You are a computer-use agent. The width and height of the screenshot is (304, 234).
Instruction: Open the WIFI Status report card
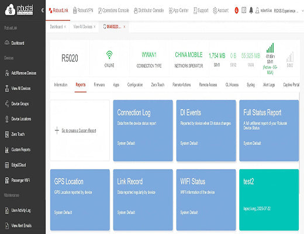[x=206, y=200]
